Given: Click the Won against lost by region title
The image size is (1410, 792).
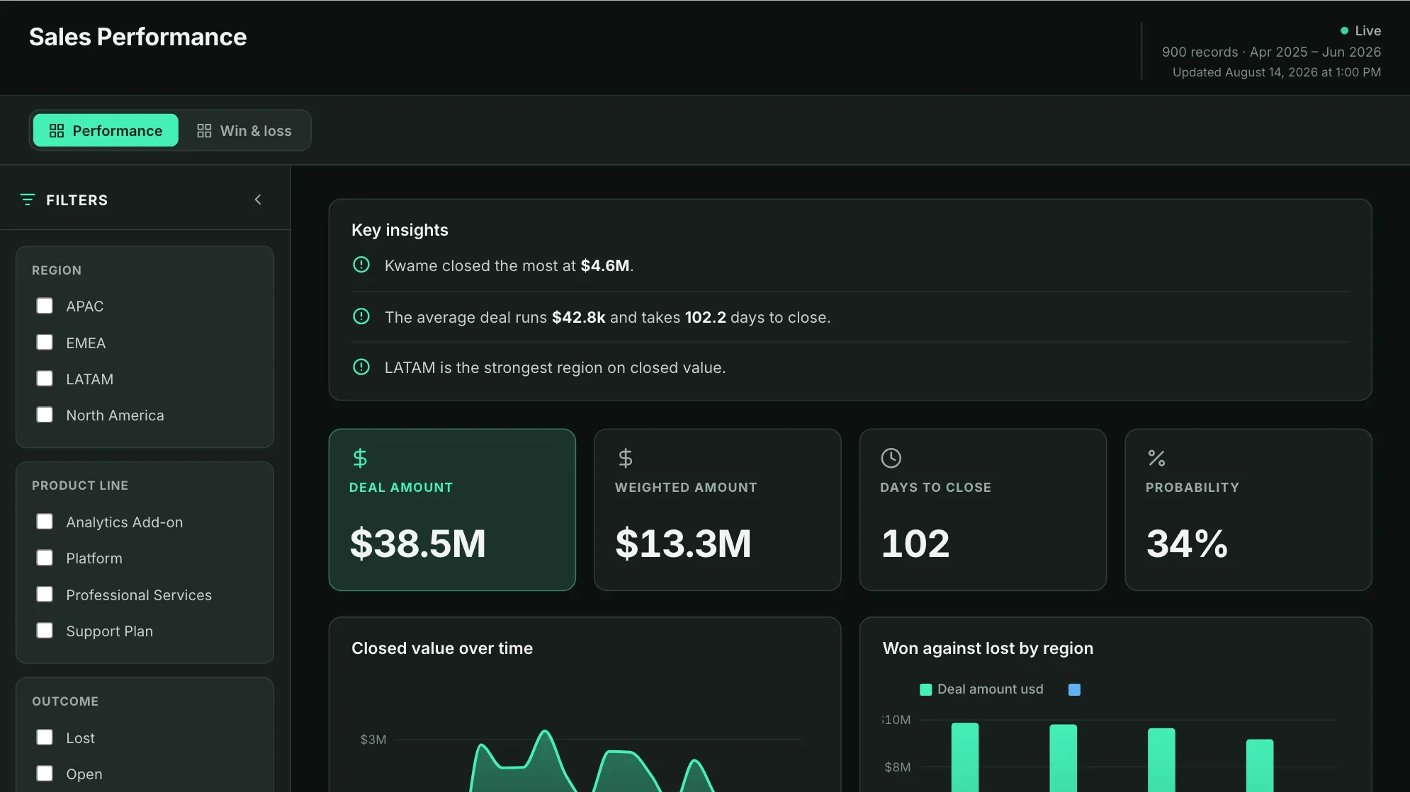Looking at the screenshot, I should [988, 648].
